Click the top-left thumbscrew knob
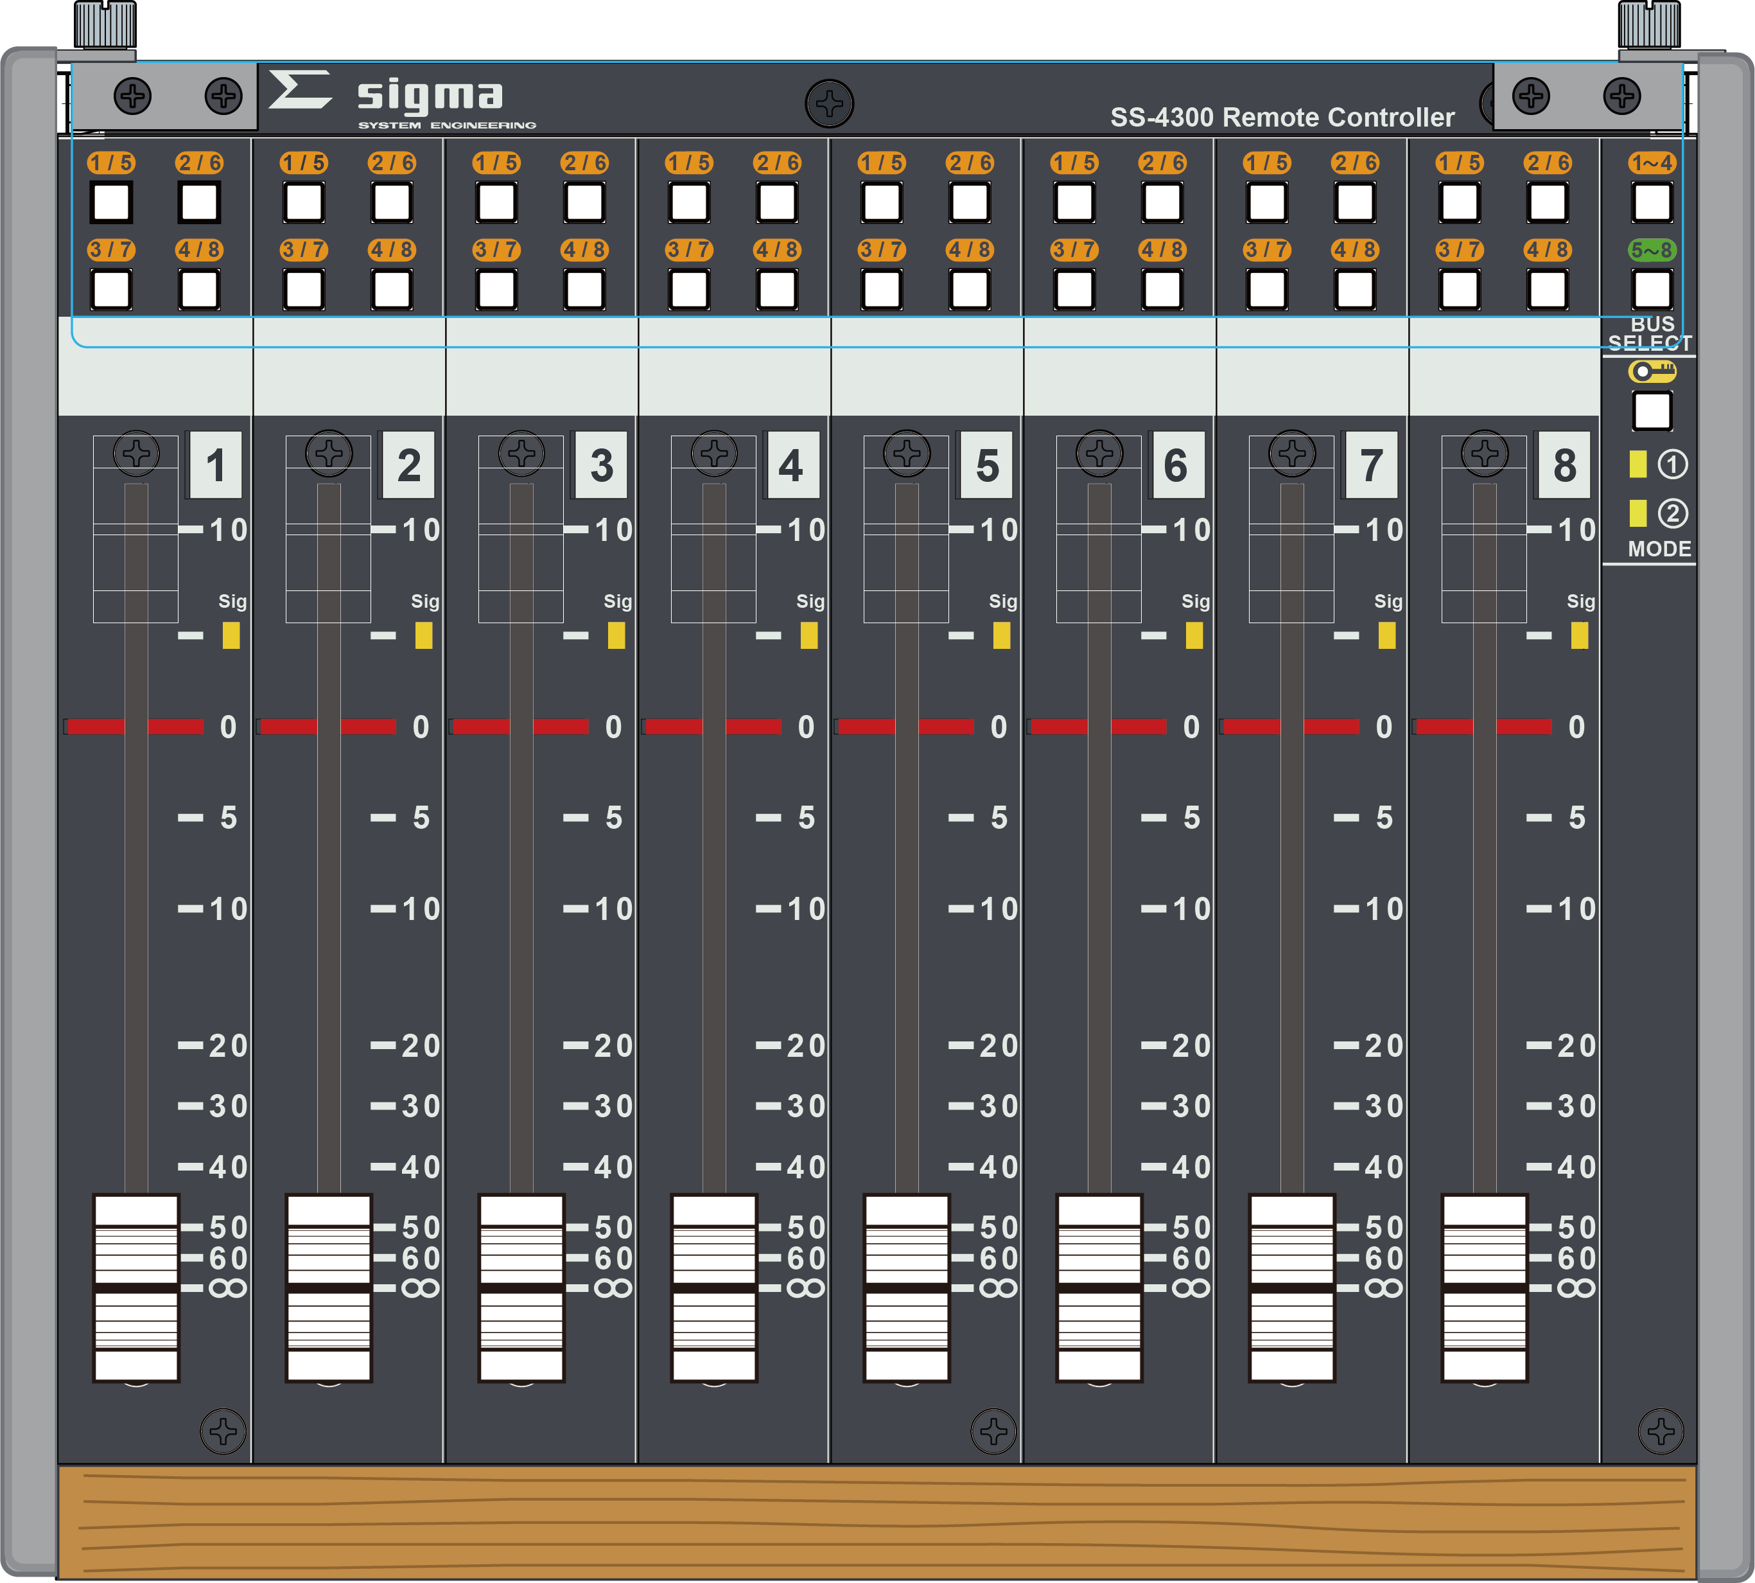The width and height of the screenshot is (1755, 1583). click(x=104, y=24)
